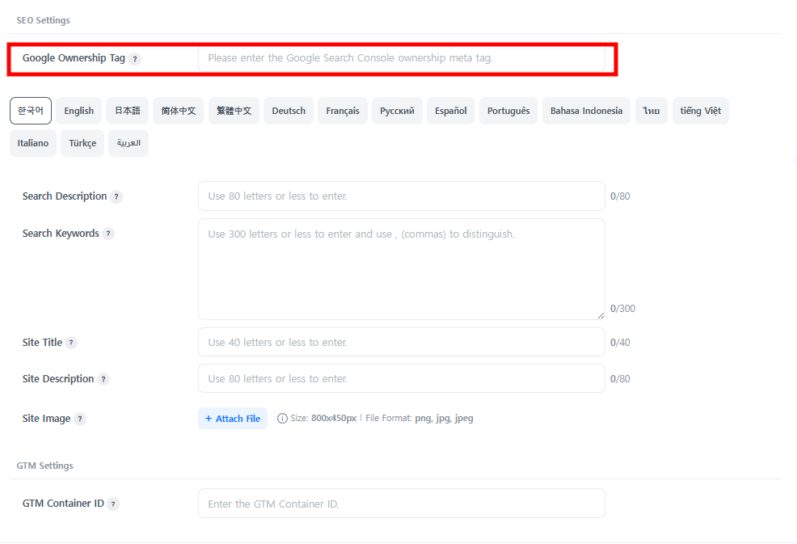Open the Français language tab
The image size is (797, 544).
(x=343, y=111)
